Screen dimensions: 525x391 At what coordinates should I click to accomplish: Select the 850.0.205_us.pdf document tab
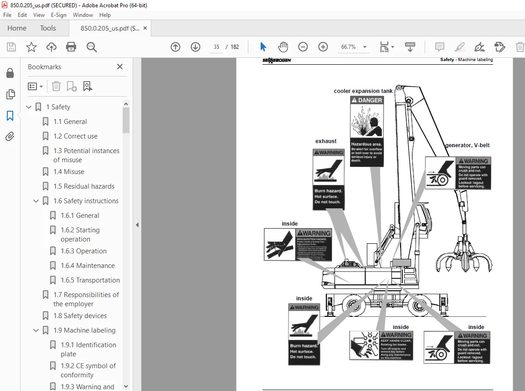point(110,28)
